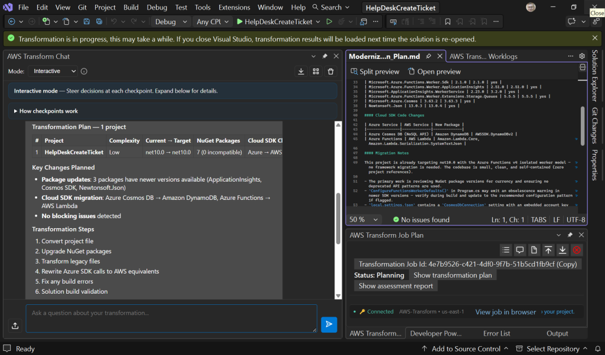Open the Extensions menu
Viewport: 605px width, 355px height.
click(234, 7)
